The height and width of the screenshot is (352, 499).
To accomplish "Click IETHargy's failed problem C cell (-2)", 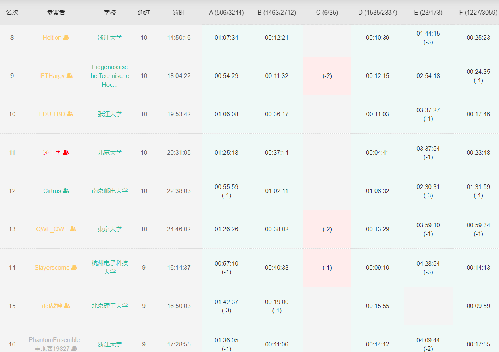I will (327, 76).
